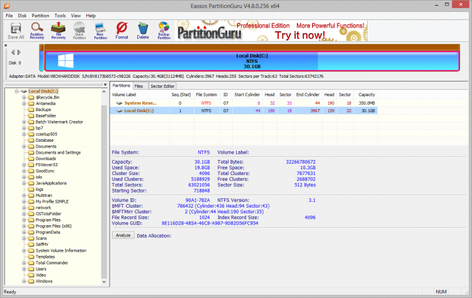The height and width of the screenshot is (298, 472).
Task: Click the Backups folder icon
Action: coord(31,110)
